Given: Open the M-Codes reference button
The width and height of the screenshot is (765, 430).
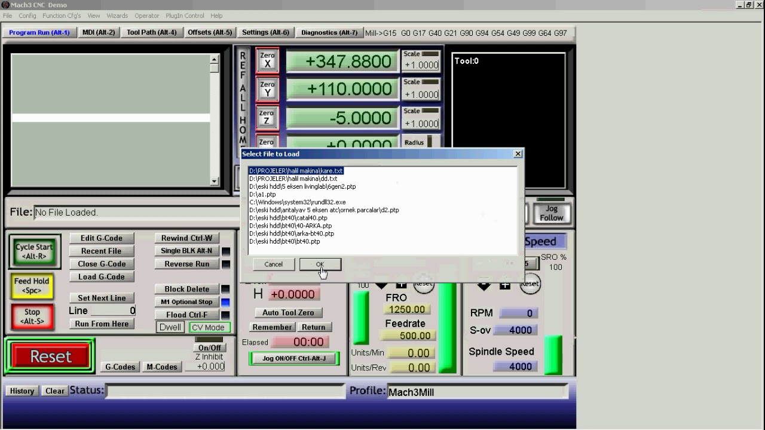Looking at the screenshot, I should point(161,367).
